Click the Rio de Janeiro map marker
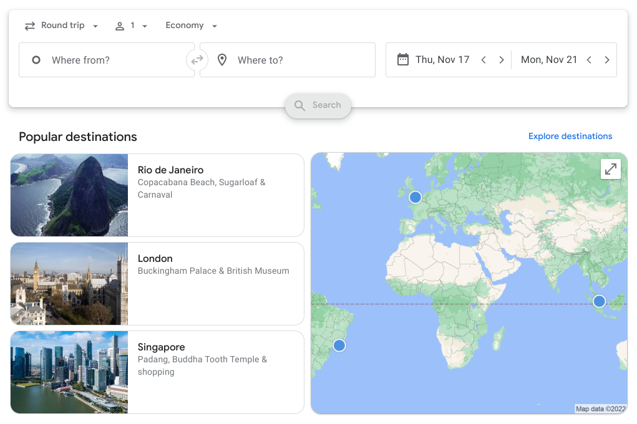 coord(339,345)
